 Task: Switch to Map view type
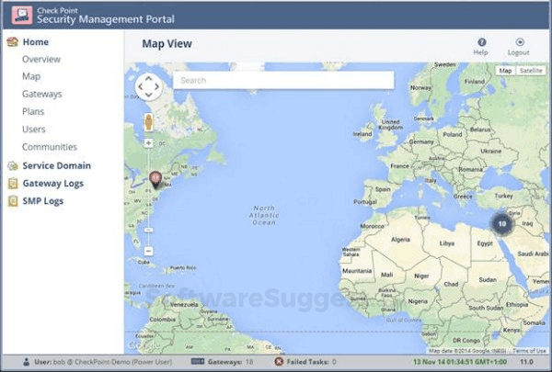tap(505, 71)
